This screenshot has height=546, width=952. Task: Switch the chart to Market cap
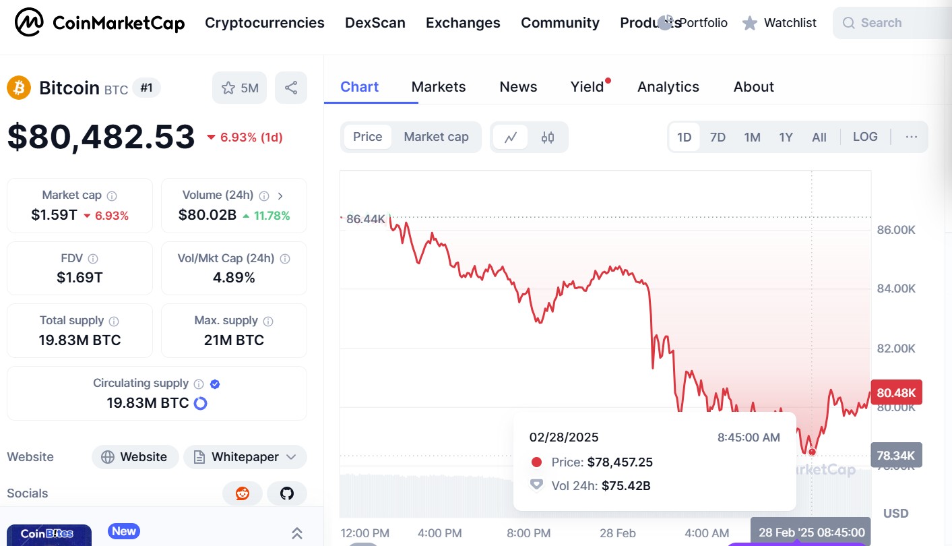[436, 137]
